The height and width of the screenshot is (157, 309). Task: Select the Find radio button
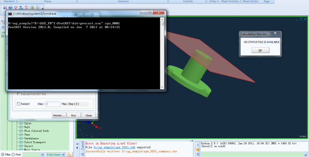tap(13, 155)
